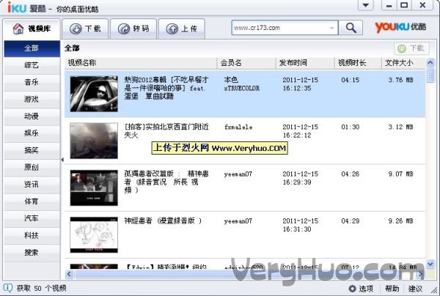This screenshot has width=440, height=296.
Task: Sort by 文件大小 column header
Action: coord(403,63)
